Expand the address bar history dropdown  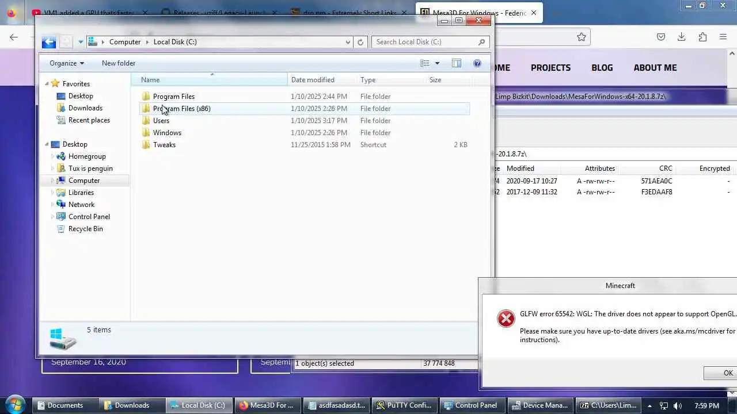pos(348,41)
